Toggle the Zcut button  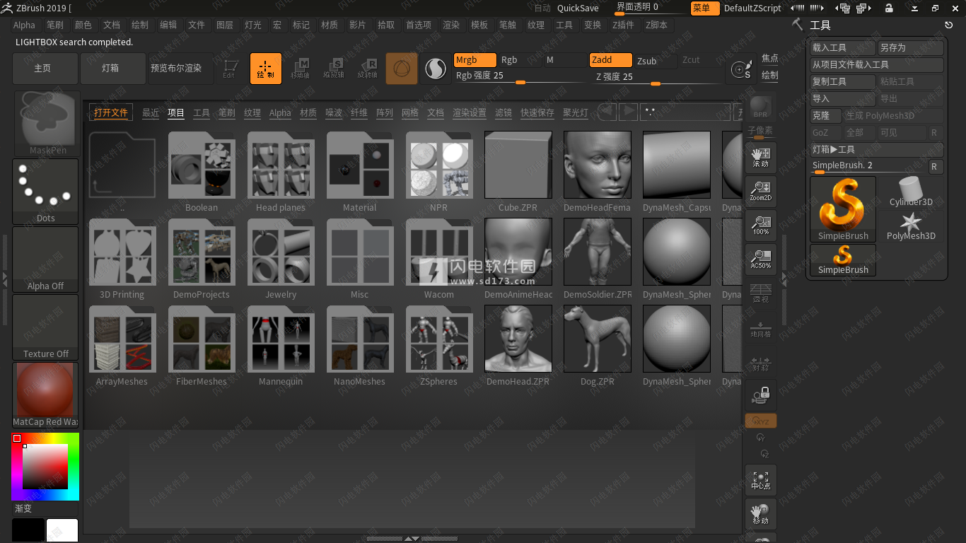tap(700, 60)
